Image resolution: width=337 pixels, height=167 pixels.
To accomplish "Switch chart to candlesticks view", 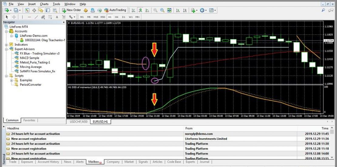I will coord(141,10).
